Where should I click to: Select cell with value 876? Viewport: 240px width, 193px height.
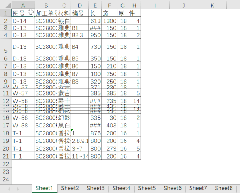95,133
